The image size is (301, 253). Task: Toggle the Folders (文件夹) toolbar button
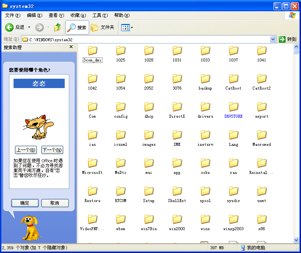(x=102, y=27)
